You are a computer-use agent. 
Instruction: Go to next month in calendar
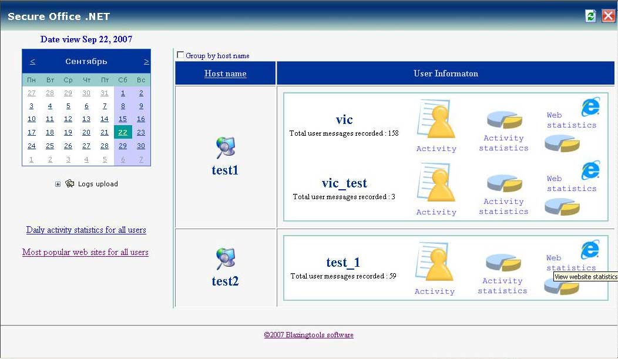coord(146,62)
